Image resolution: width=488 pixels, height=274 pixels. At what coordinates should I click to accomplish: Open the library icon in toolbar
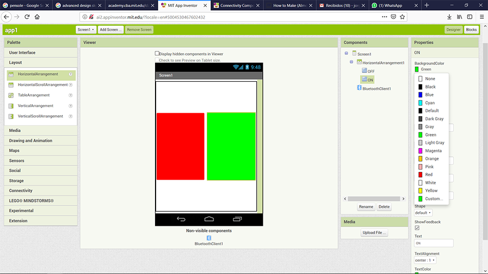[x=460, y=17]
